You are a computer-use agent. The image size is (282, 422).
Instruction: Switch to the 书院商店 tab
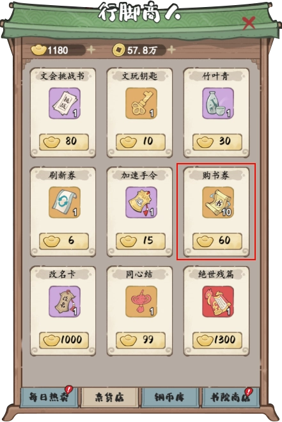pyautogui.click(x=230, y=397)
